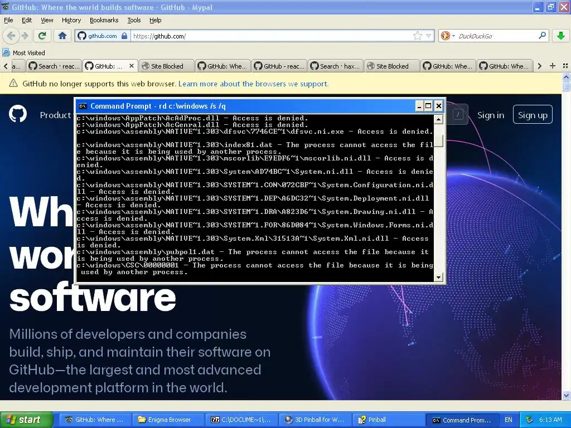
Task: Open the File menu
Action: (8, 20)
